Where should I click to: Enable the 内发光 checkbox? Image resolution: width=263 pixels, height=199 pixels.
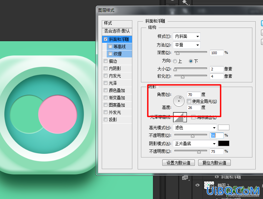(105, 76)
